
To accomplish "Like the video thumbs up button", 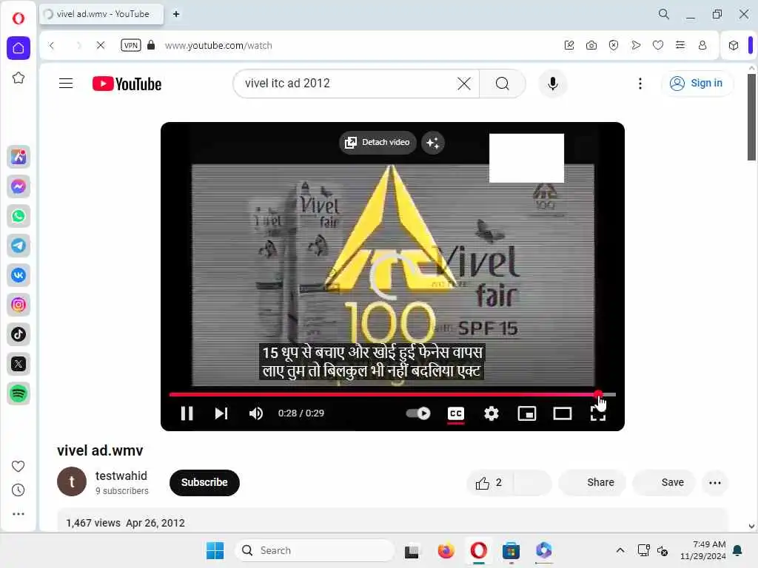I will click(489, 482).
